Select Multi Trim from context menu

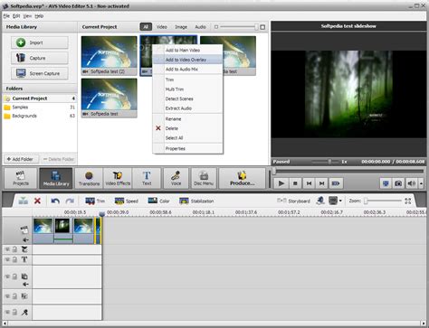pos(187,89)
